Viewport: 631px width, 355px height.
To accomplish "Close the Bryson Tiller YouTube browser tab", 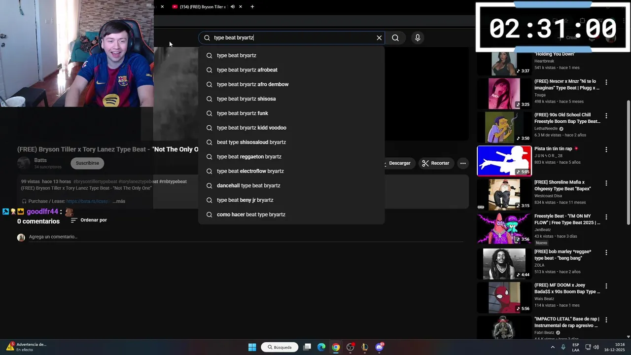I will (241, 7).
